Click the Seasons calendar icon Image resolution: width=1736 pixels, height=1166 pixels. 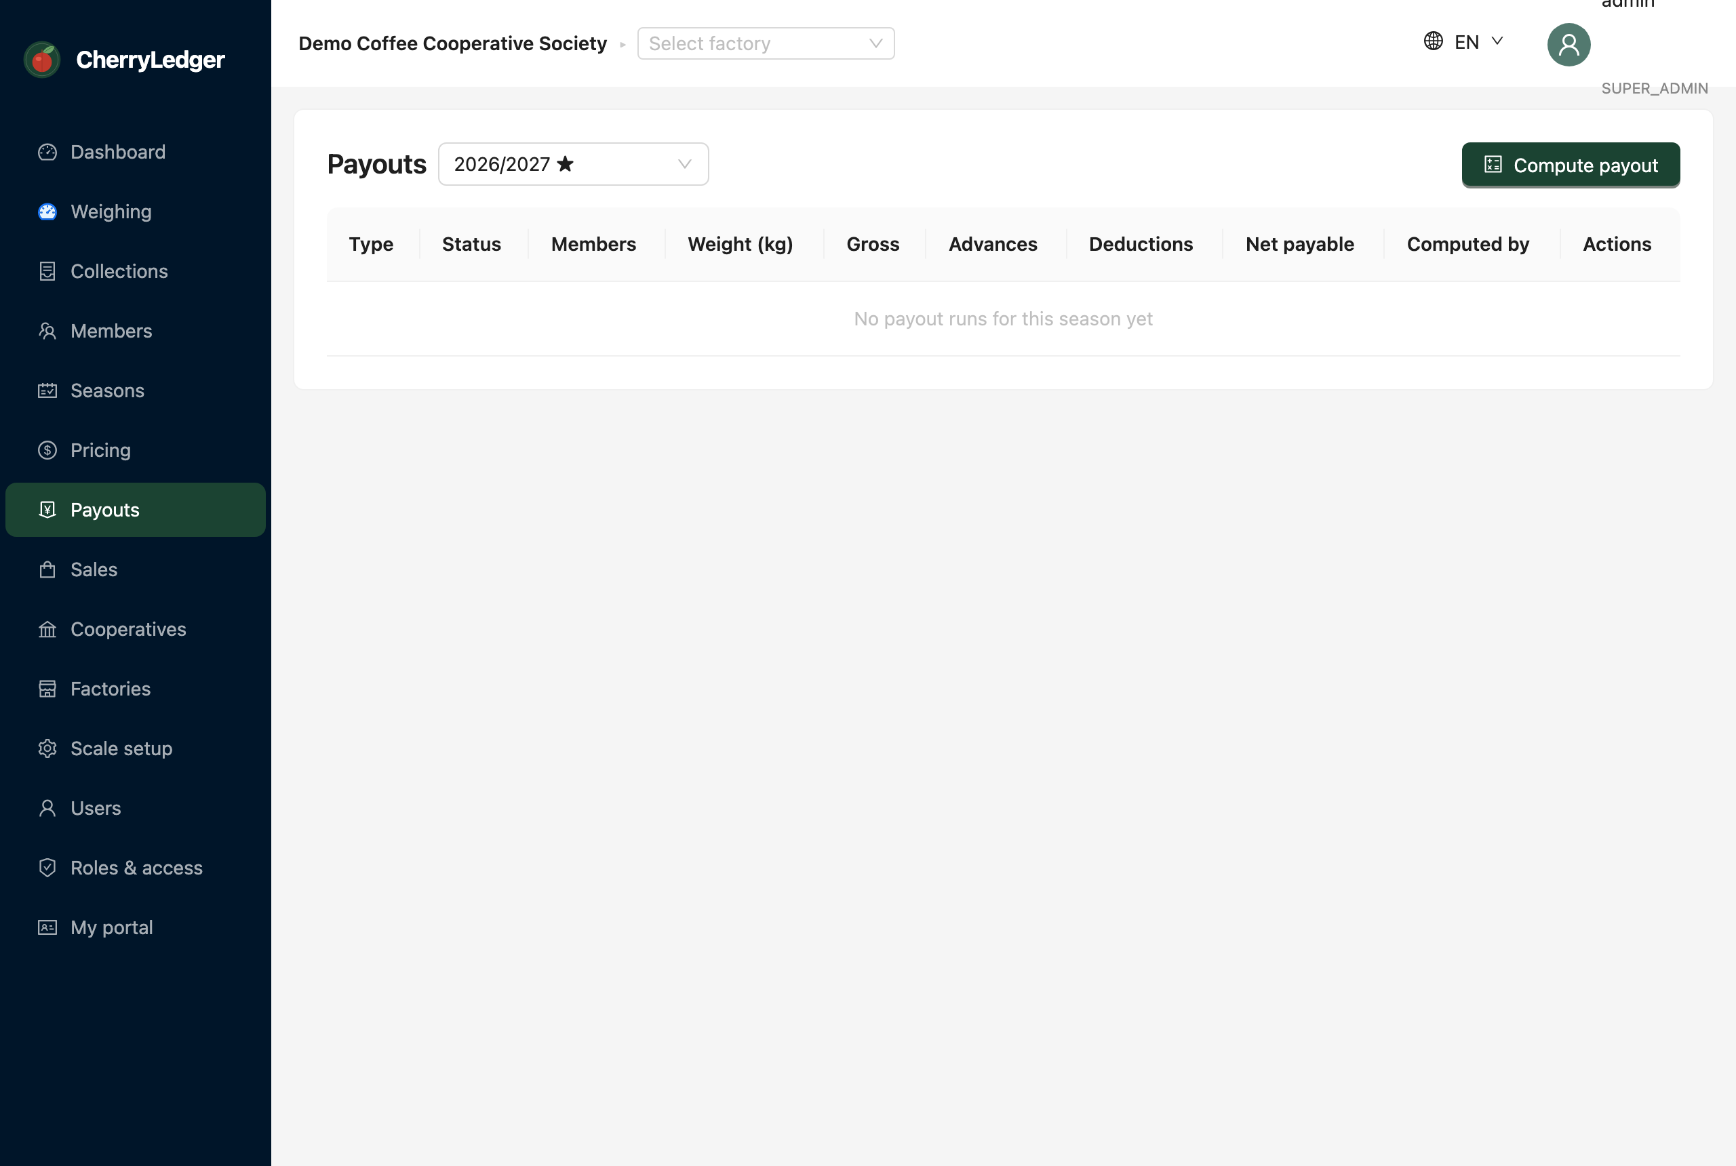coord(47,390)
